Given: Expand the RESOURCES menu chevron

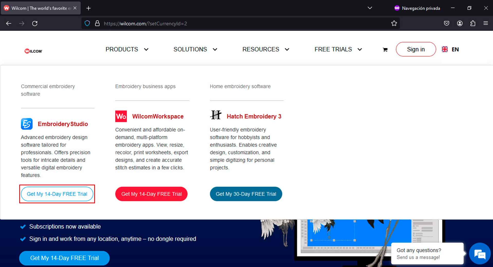Looking at the screenshot, I should [287, 50].
